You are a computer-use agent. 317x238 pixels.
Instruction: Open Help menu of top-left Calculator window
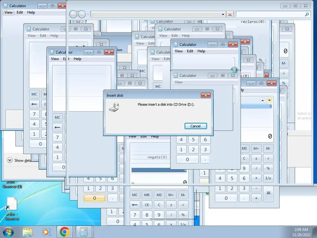coord(31,12)
